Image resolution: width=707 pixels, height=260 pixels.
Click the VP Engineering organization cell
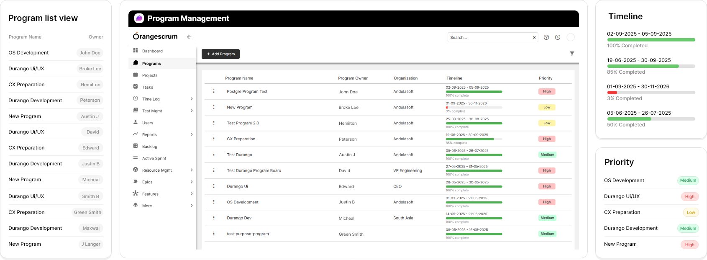[407, 171]
